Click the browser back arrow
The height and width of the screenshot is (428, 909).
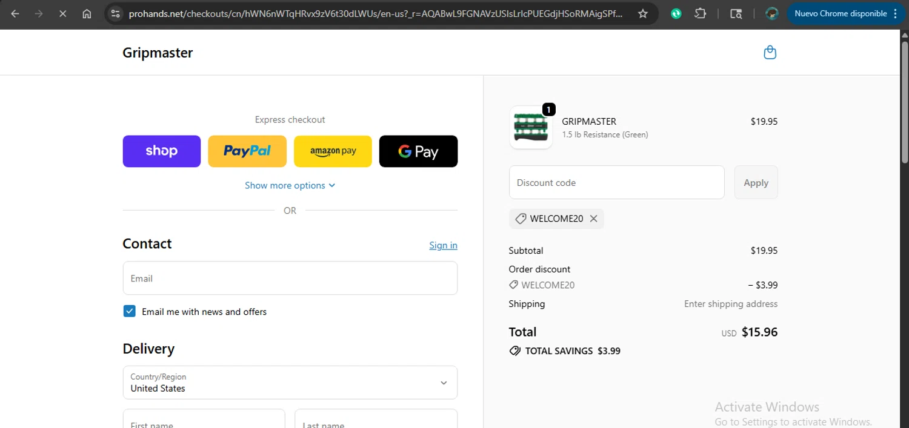coord(15,13)
